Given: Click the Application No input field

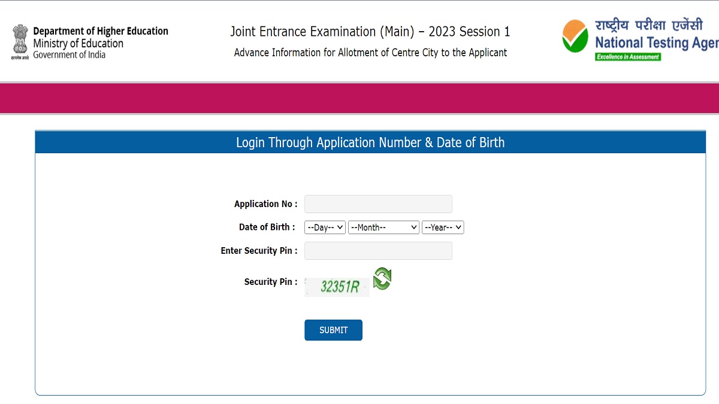Looking at the screenshot, I should point(378,204).
